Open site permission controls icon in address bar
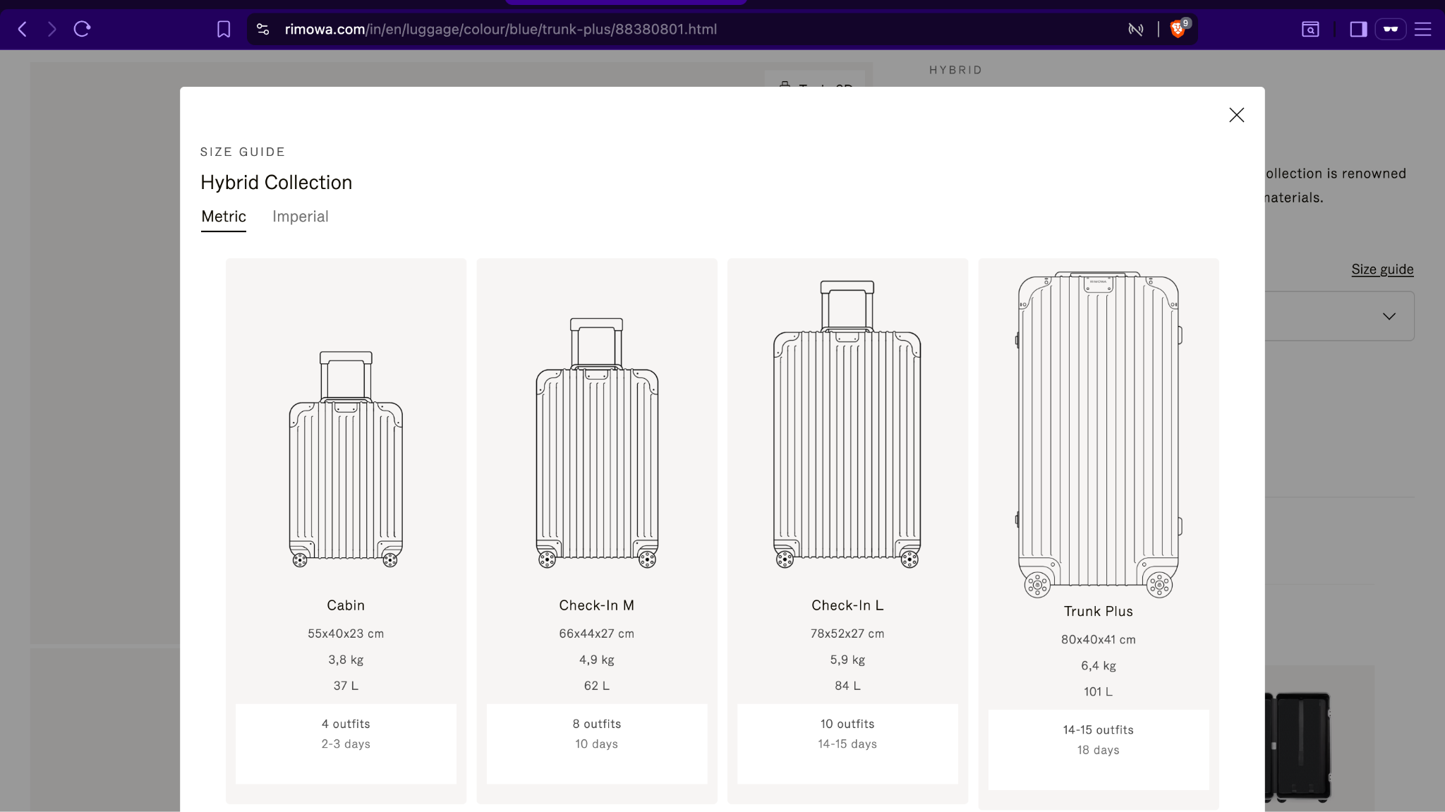This screenshot has height=812, width=1445. (262, 29)
